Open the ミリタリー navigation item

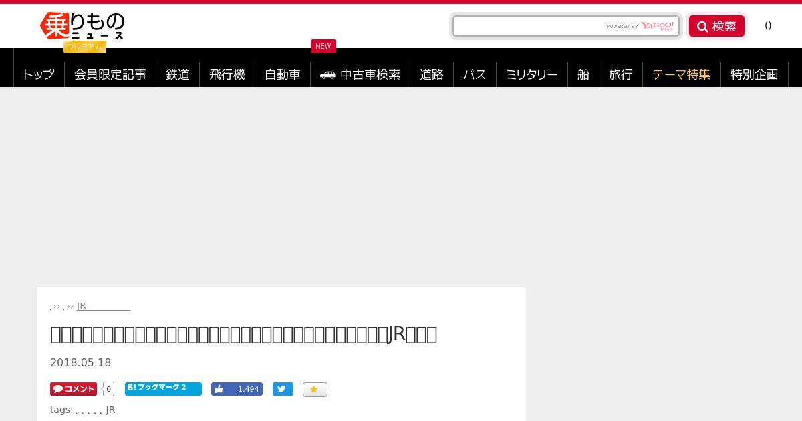coord(532,74)
